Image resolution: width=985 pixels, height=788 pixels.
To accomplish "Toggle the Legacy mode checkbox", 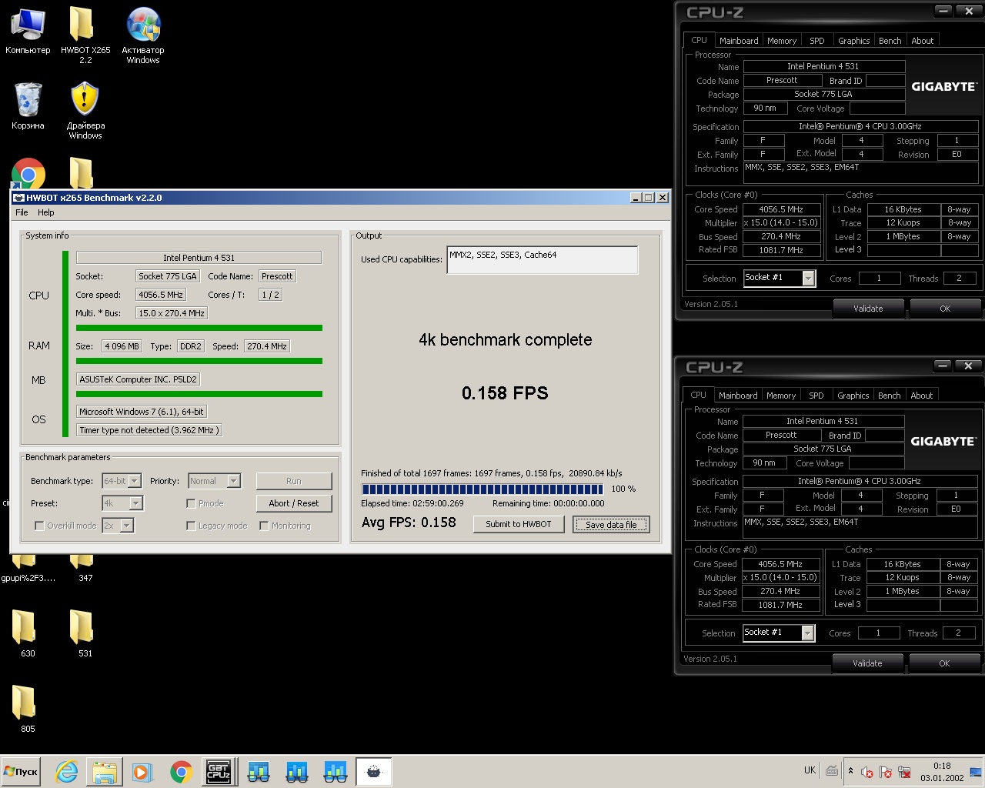I will [x=191, y=526].
